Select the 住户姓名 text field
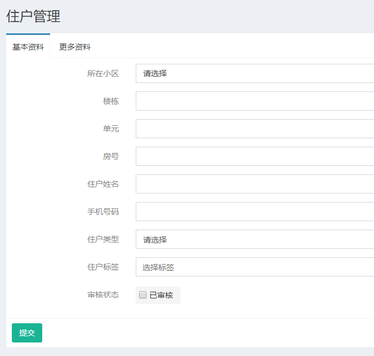374x356 pixels. [x=255, y=184]
